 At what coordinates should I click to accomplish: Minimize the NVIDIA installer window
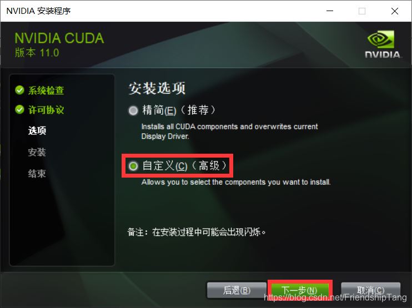point(330,11)
